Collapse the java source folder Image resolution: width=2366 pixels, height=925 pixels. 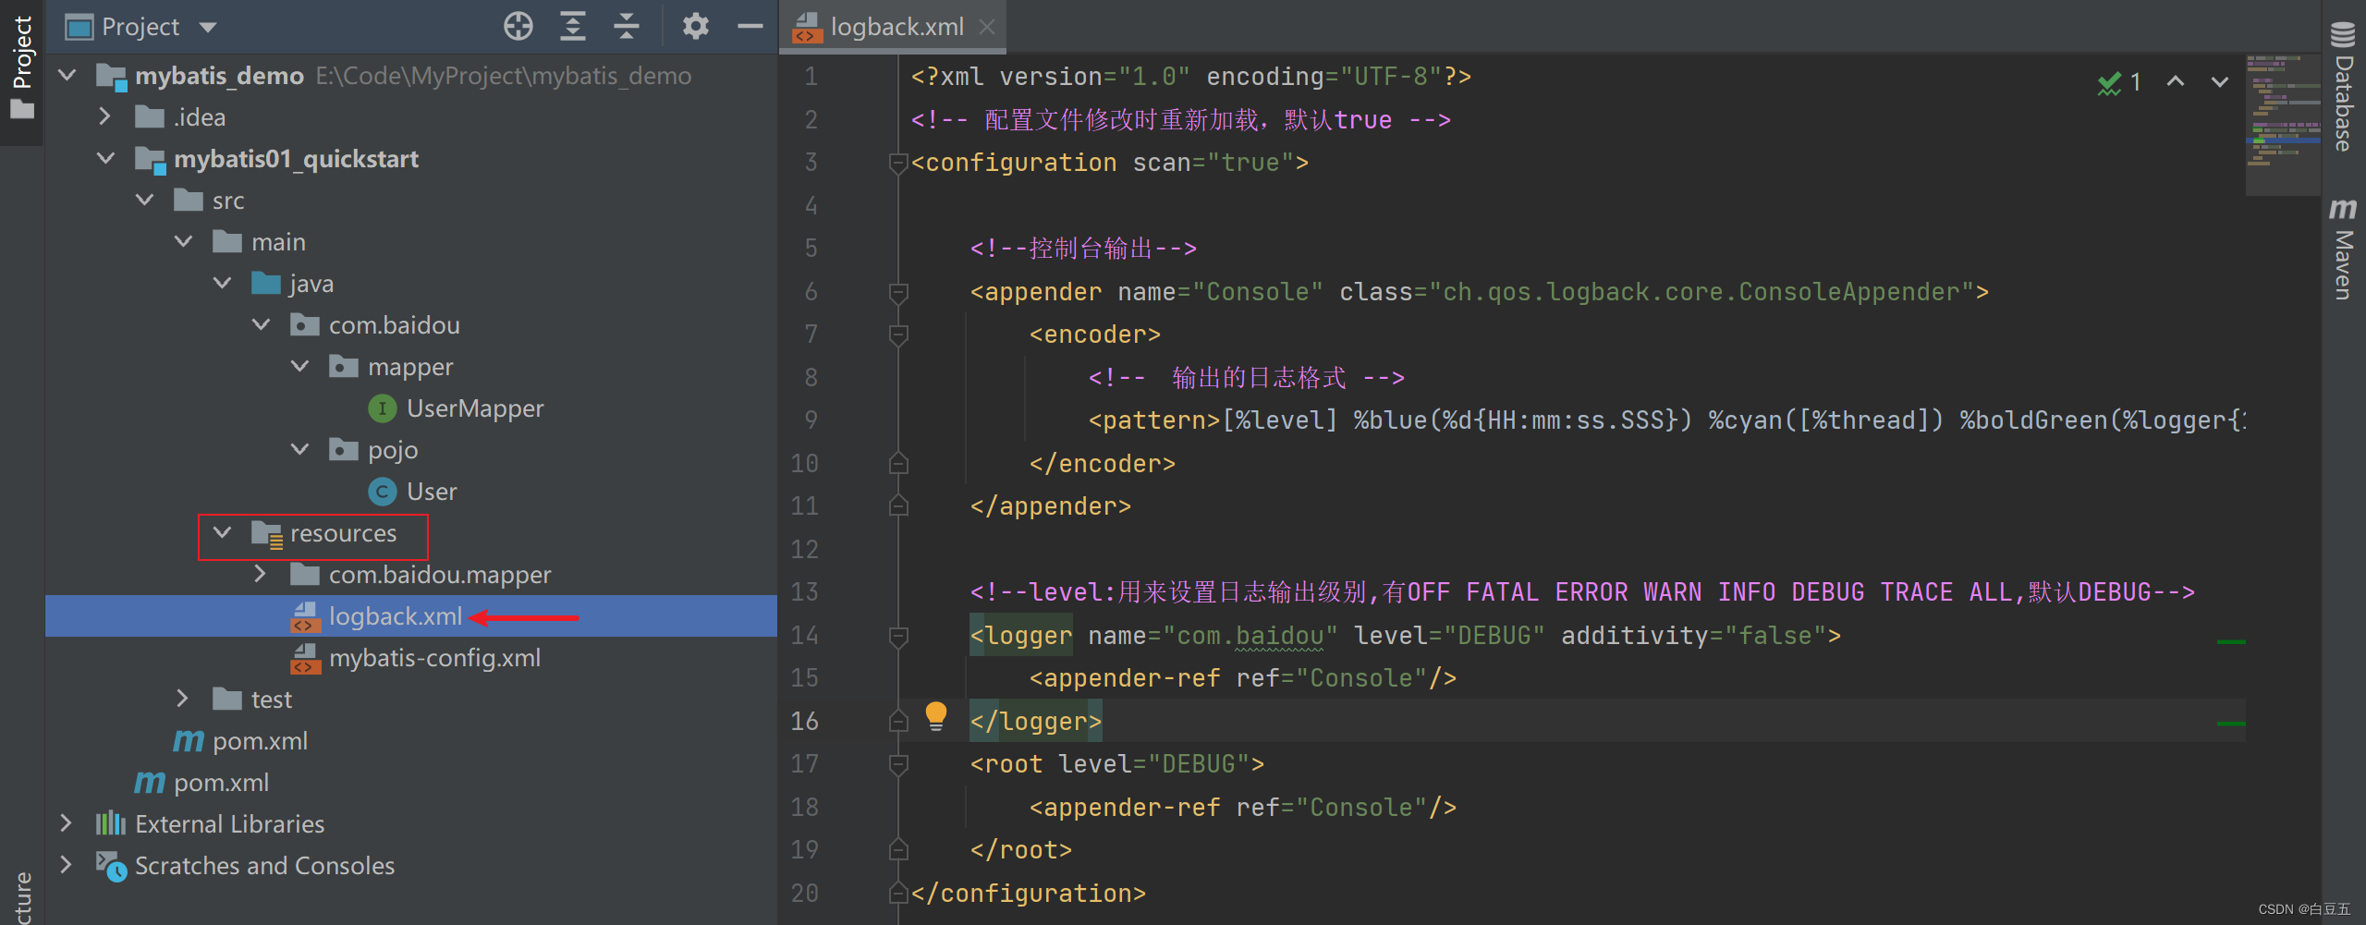point(223,283)
